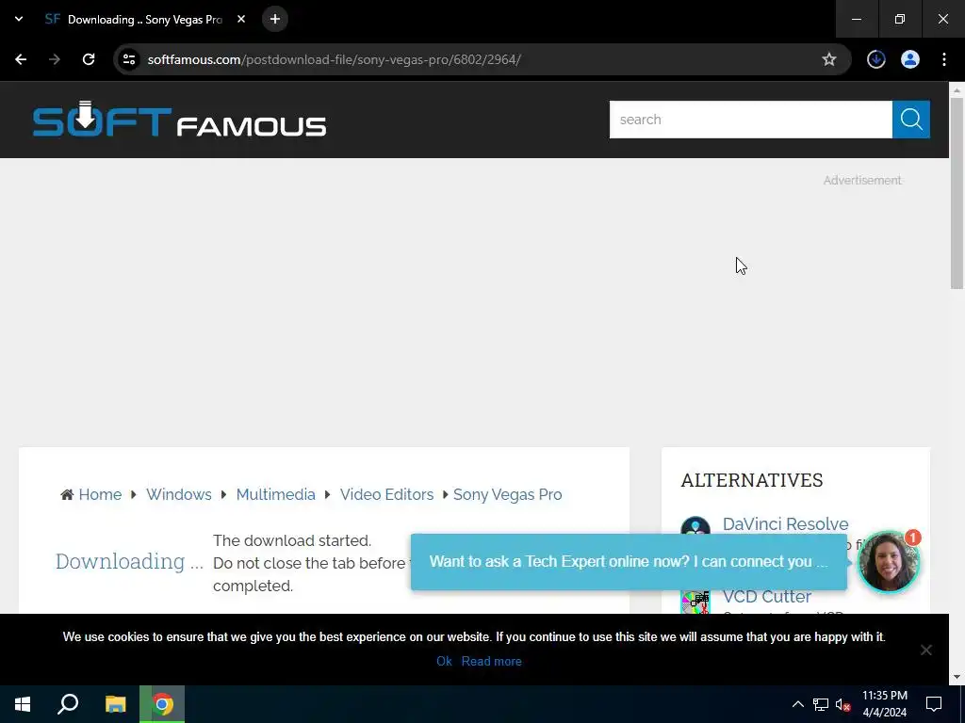Click the muted volume tray icon
The height and width of the screenshot is (723, 965).
click(x=842, y=704)
